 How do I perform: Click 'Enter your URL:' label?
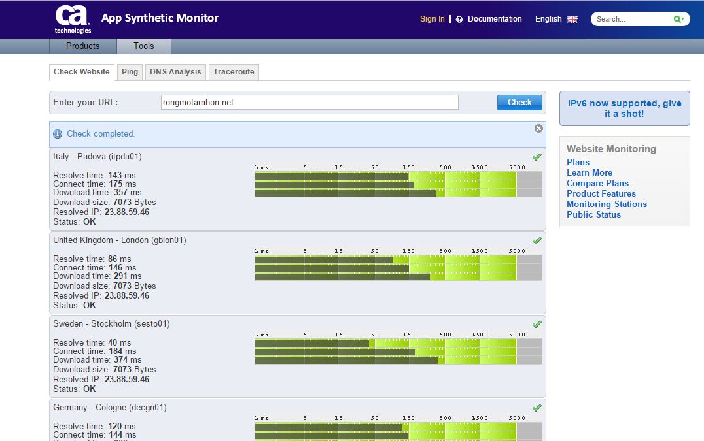coord(85,102)
